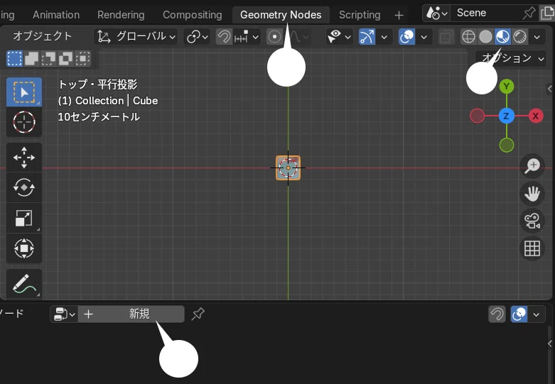The width and height of the screenshot is (555, 384).
Task: Click the blue Z axis gizmo
Action: click(507, 116)
